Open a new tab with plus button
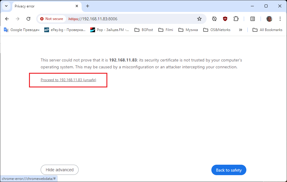Image resolution: width=287 pixels, height=182 pixels. (88, 6)
